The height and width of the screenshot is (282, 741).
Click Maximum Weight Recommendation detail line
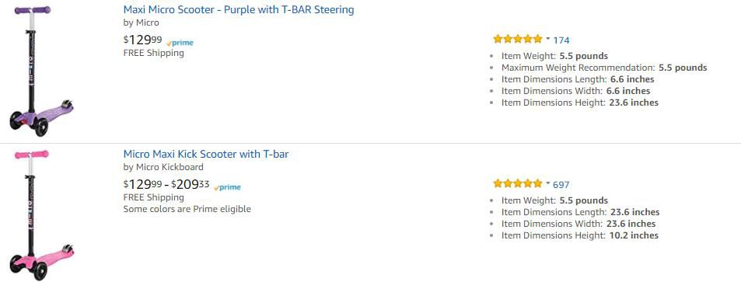tap(604, 68)
